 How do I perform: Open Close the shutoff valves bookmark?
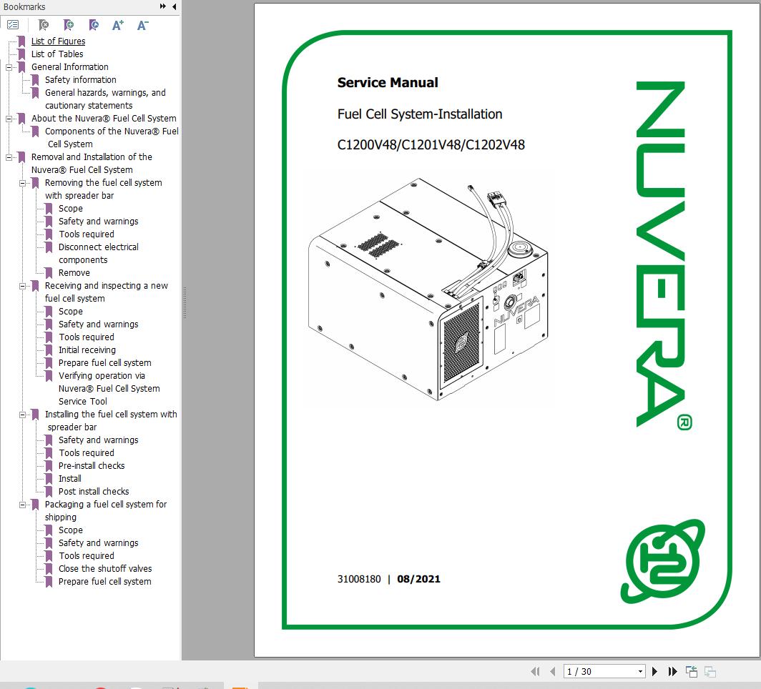[x=105, y=568]
